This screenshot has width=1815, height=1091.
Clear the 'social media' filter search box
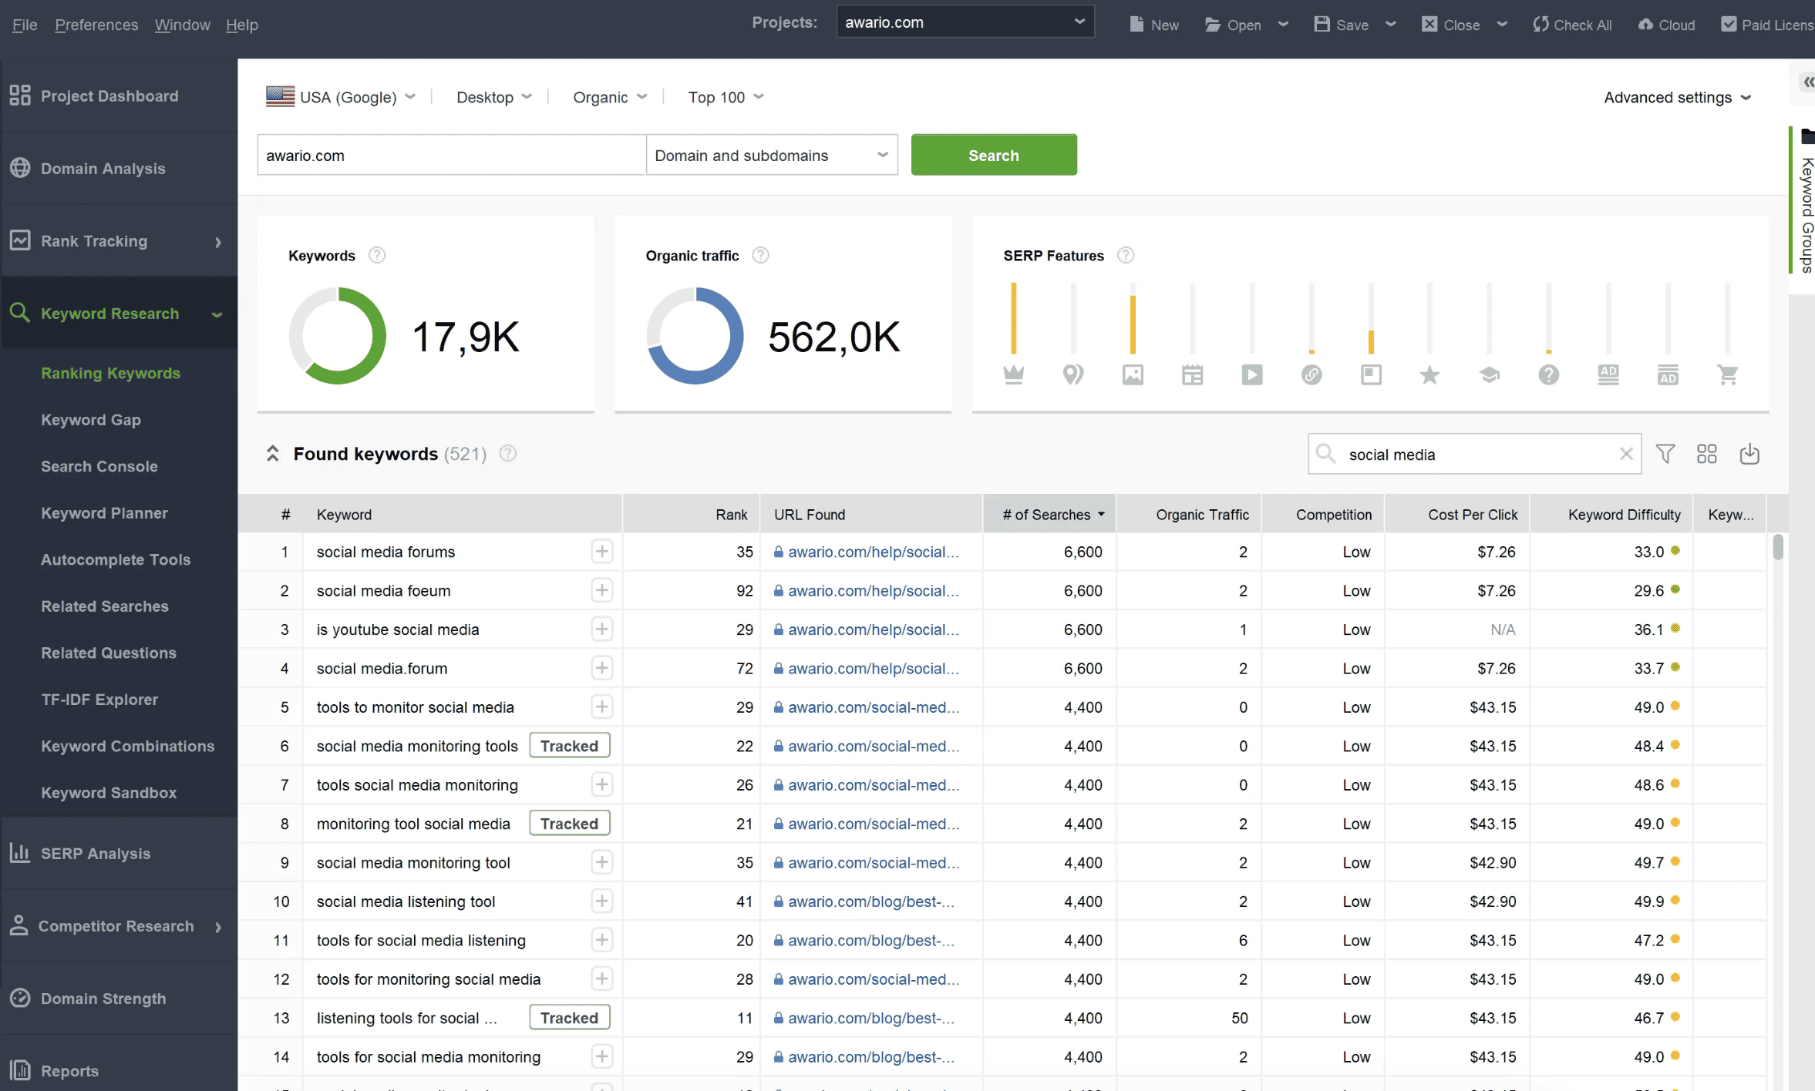pyautogui.click(x=1626, y=454)
